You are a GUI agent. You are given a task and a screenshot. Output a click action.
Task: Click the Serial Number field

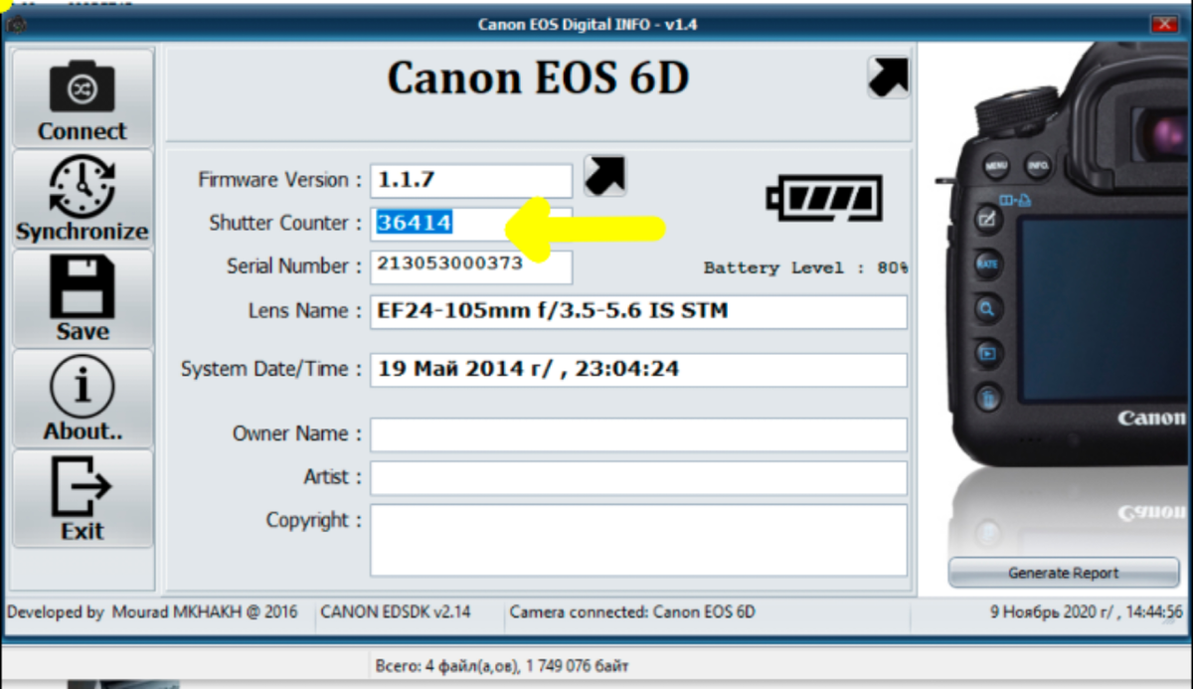click(x=471, y=266)
